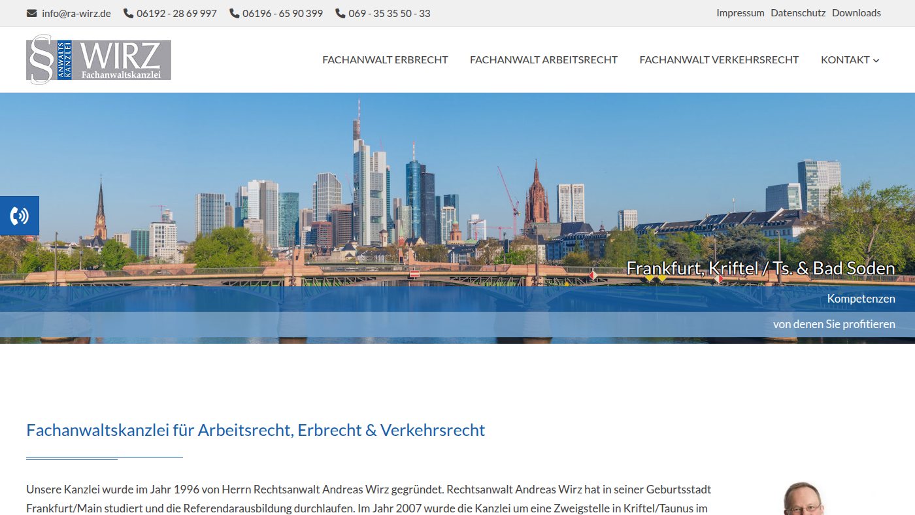Viewport: 915px width, 515px height.
Task: Open the Downloads link
Action: (x=856, y=13)
